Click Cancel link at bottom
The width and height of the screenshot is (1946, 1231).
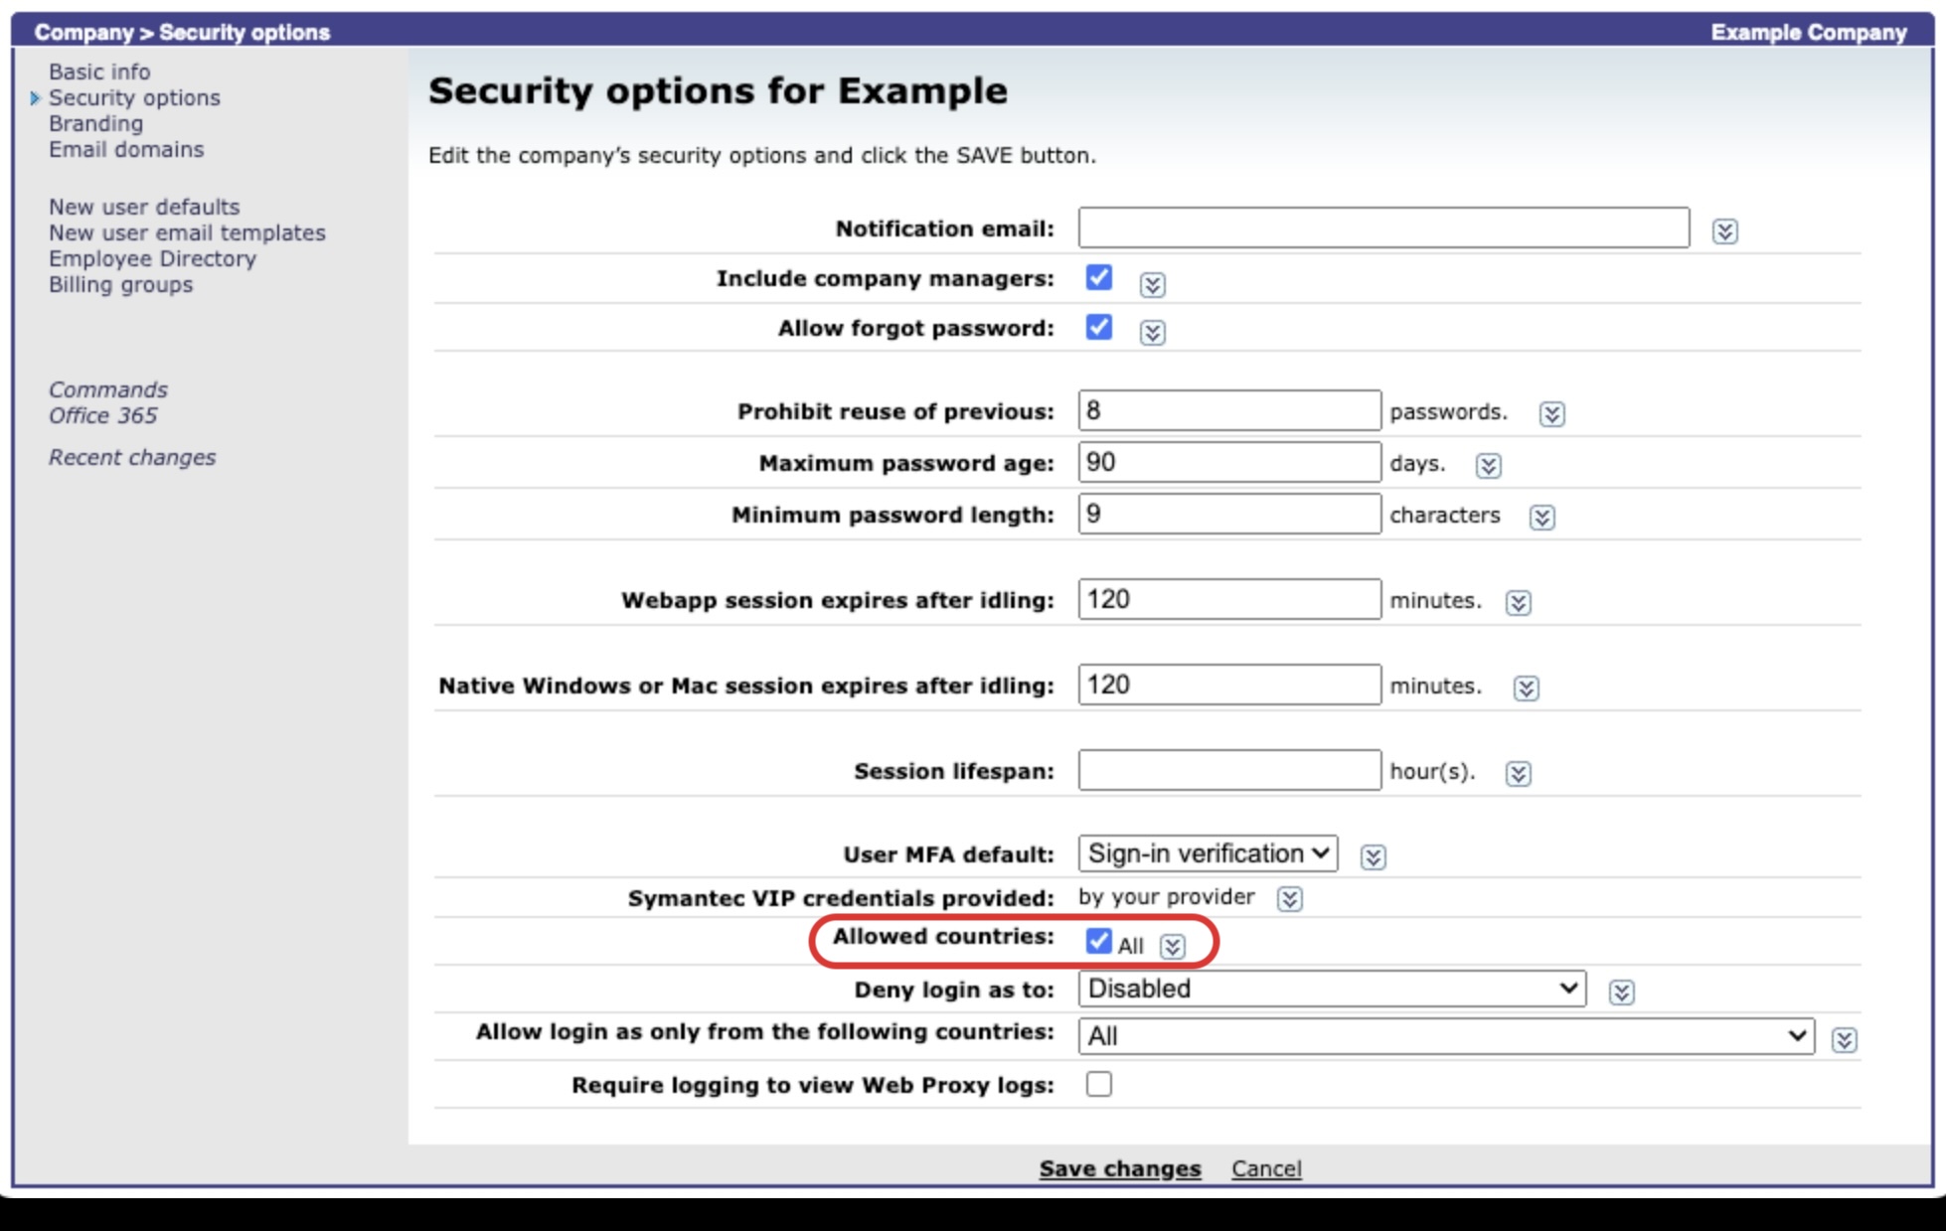(x=1266, y=1168)
